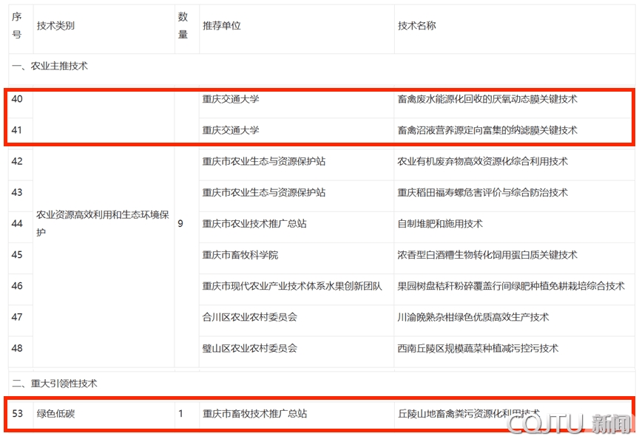Click 西南丘陵区规模蔬菜种植减污控污技术 cell
The width and height of the screenshot is (639, 439).
tap(478, 348)
